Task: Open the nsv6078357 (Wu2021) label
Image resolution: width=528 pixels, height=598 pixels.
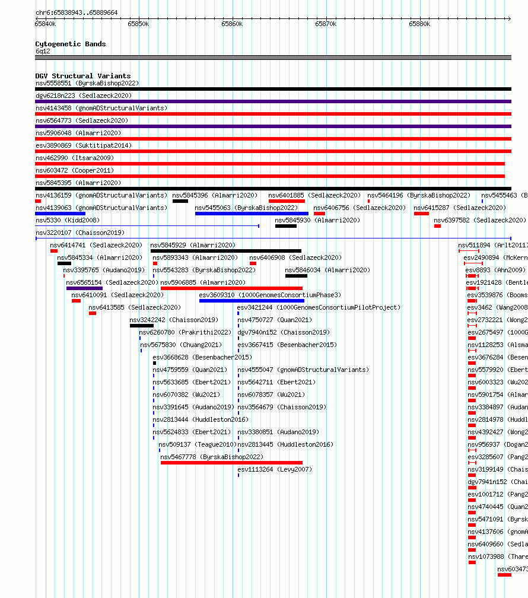Action: [271, 395]
